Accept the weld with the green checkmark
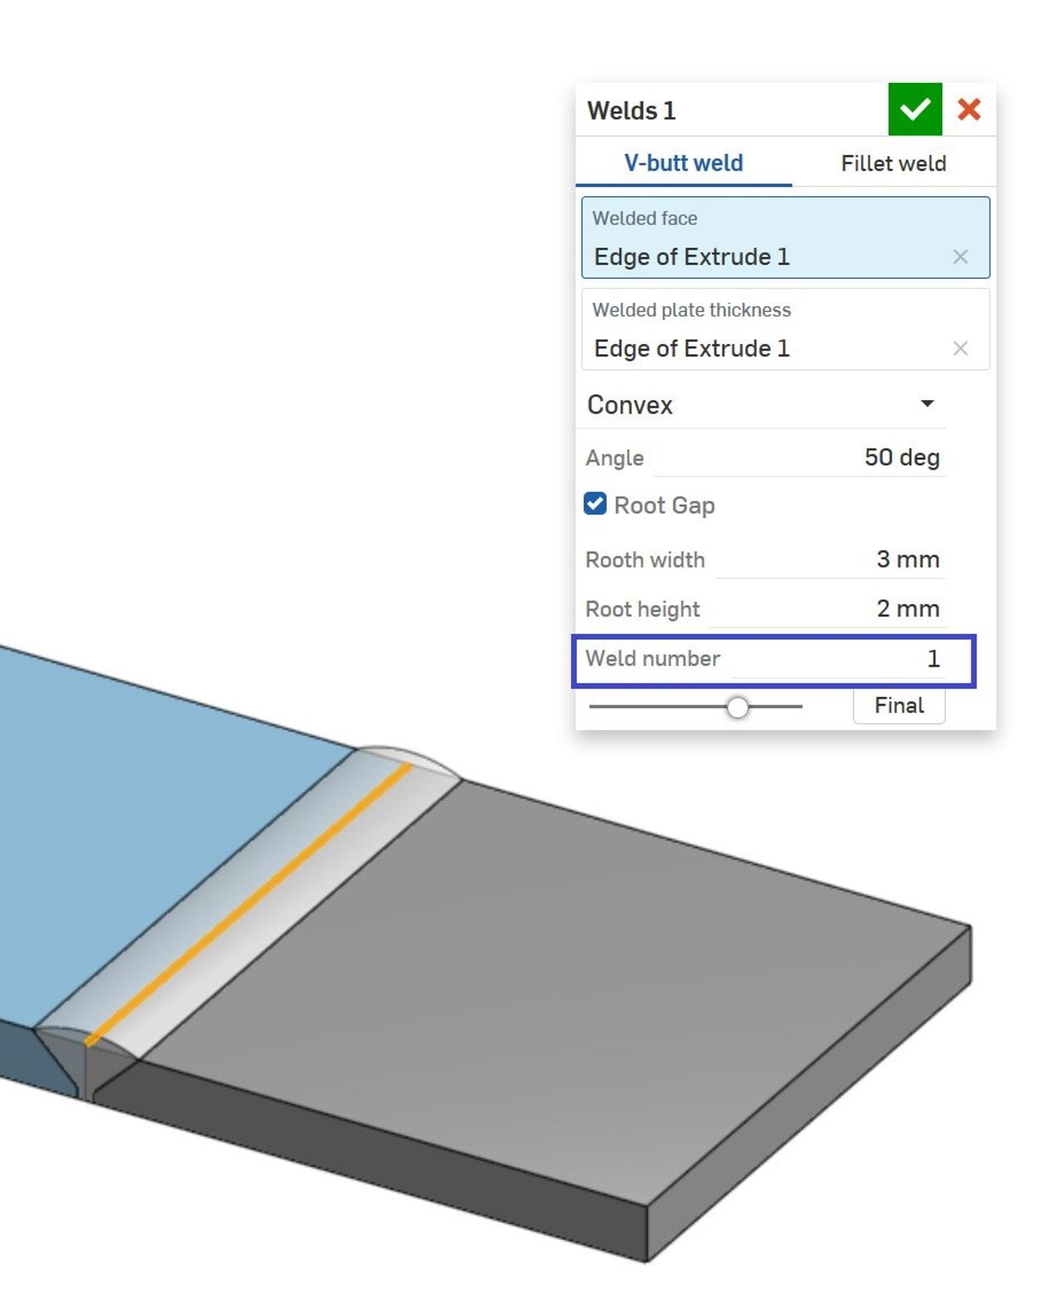This screenshot has height=1298, width=1060. pyautogui.click(x=914, y=109)
